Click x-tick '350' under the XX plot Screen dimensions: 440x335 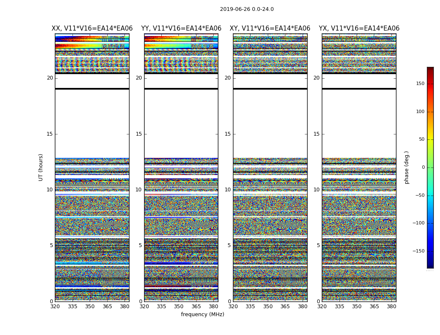coord(90,307)
